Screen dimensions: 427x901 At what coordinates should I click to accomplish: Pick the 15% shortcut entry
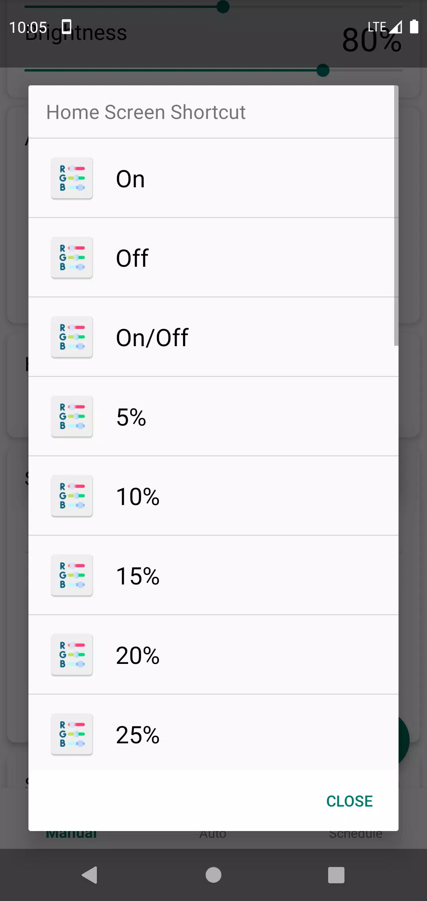point(213,575)
